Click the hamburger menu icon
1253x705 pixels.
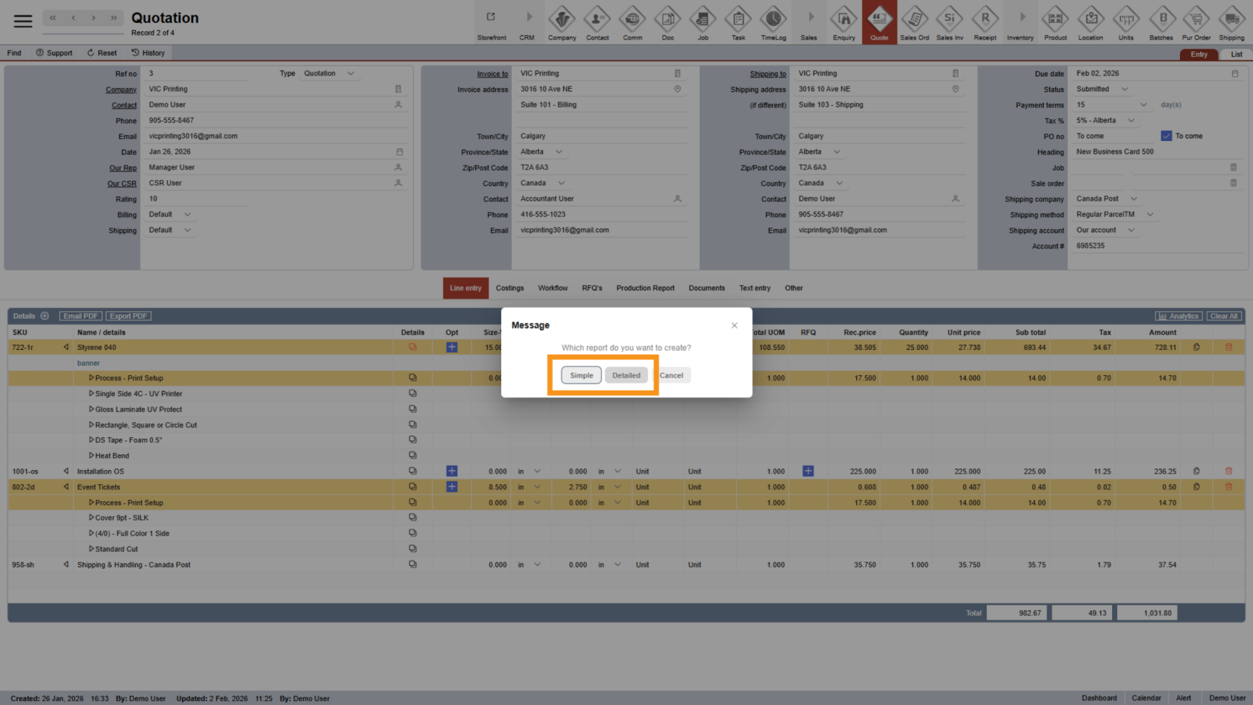pyautogui.click(x=23, y=21)
